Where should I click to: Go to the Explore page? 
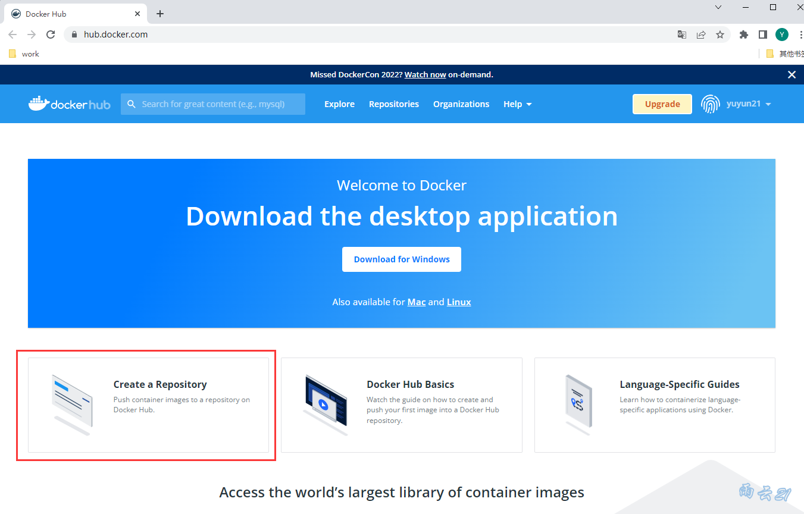pyautogui.click(x=339, y=104)
